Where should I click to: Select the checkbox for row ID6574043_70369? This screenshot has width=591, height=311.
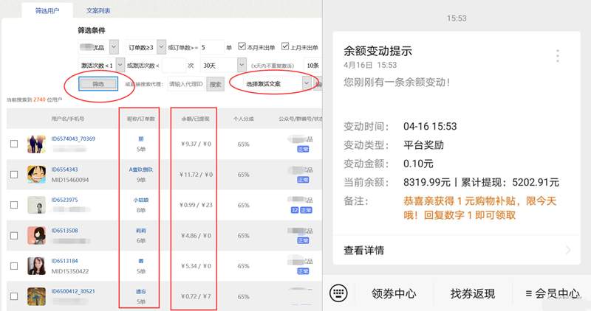coord(14,144)
